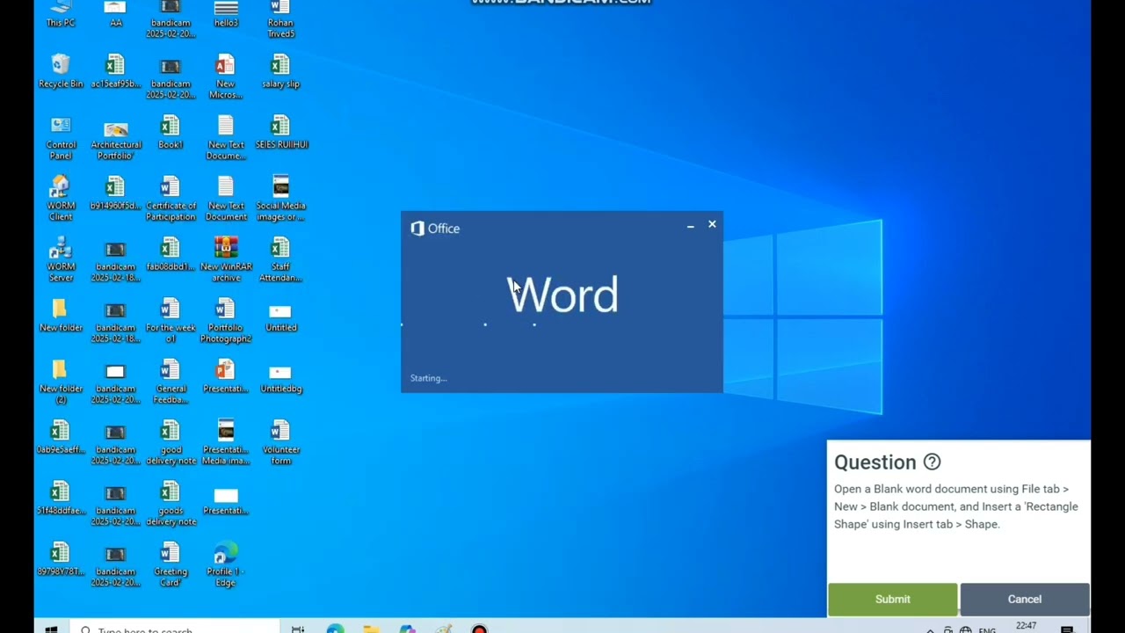1125x633 pixels.
Task: Open the WORM Client shortcut
Action: [x=61, y=199]
